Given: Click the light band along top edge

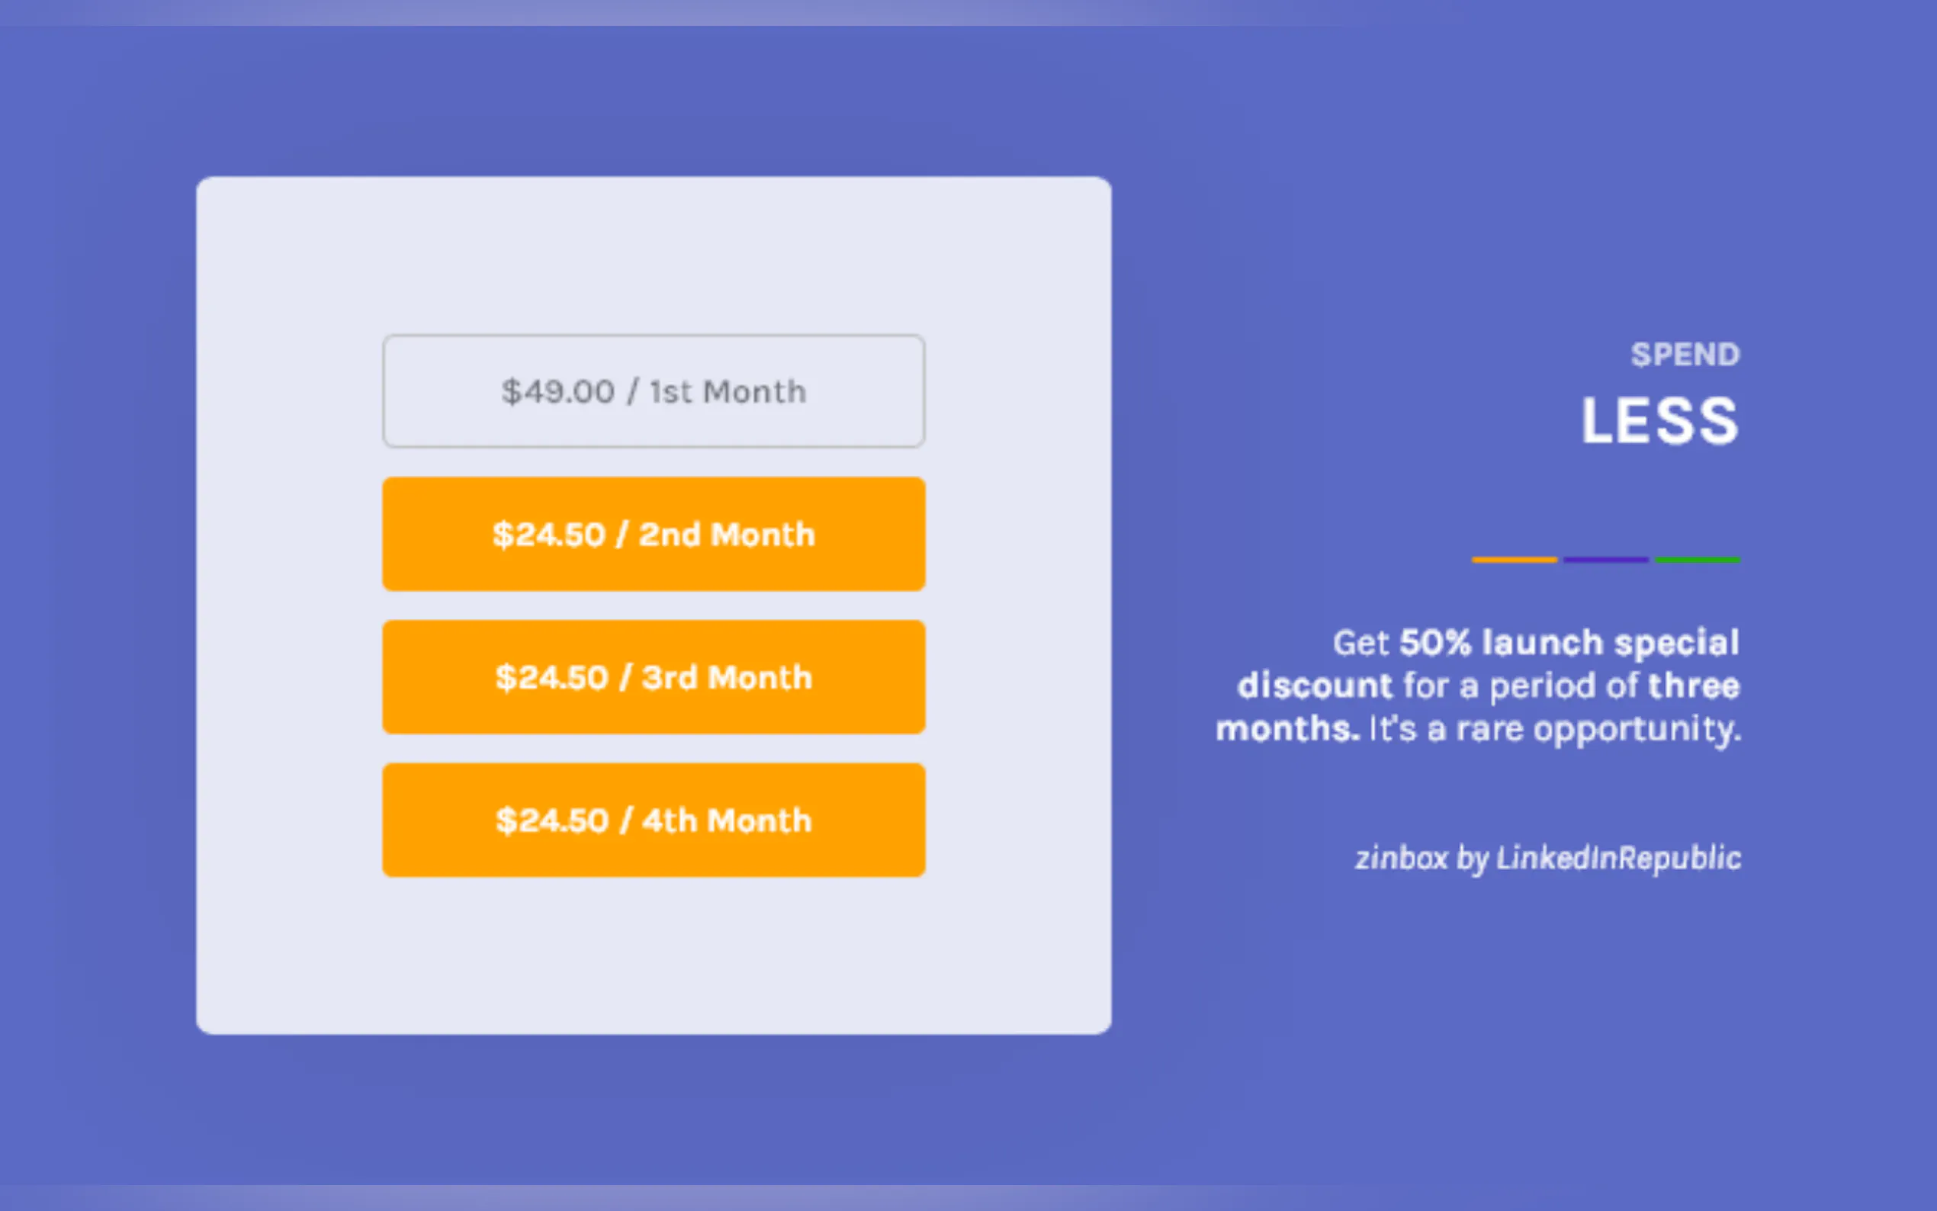Looking at the screenshot, I should tap(968, 12).
